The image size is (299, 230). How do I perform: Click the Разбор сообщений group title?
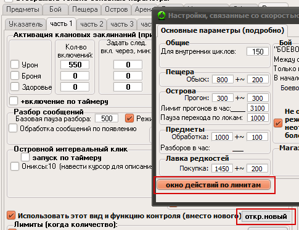[x=49, y=112]
